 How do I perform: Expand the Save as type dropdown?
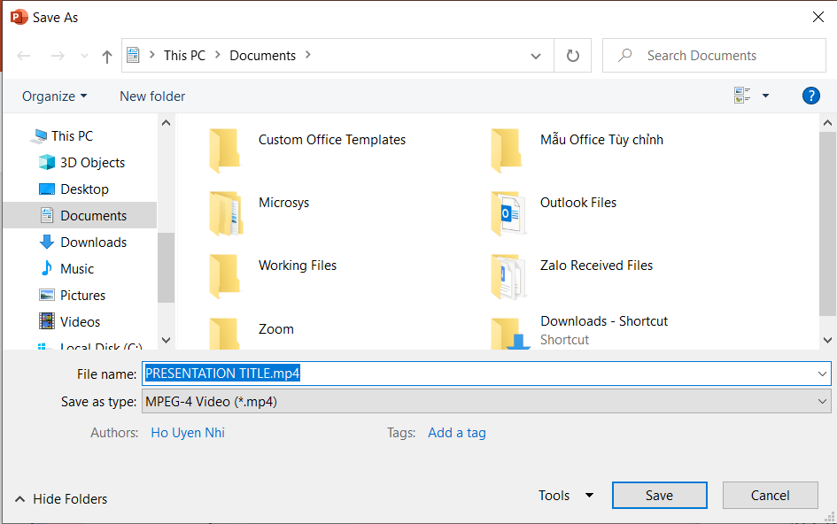823,402
